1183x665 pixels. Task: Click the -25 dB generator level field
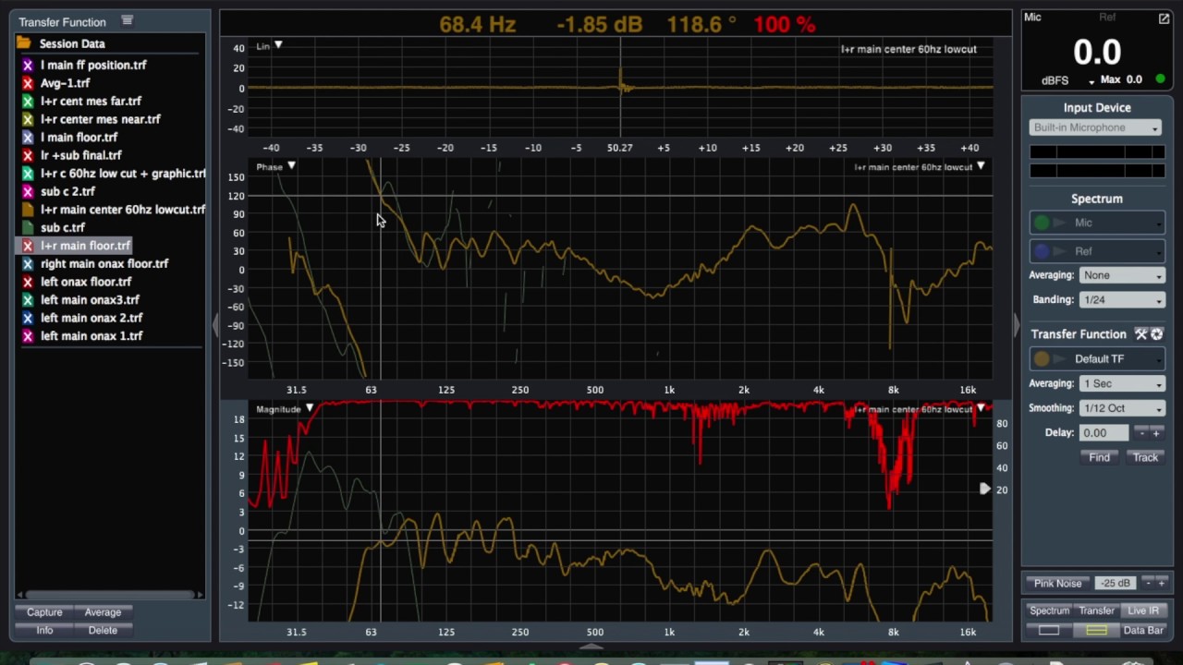click(1116, 583)
